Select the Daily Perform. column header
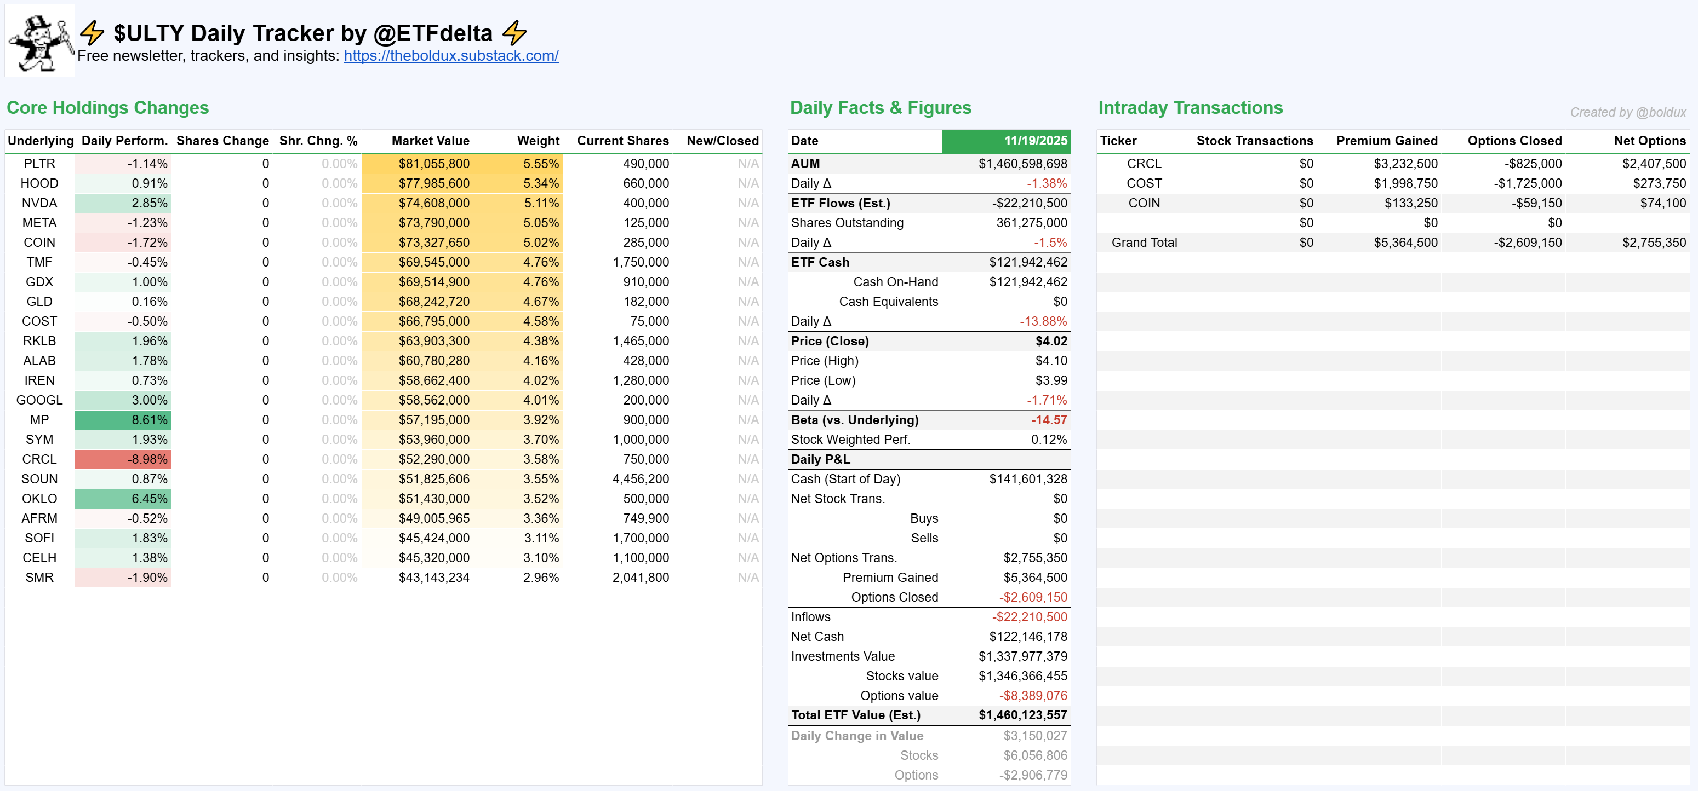The image size is (1698, 791). [x=124, y=141]
